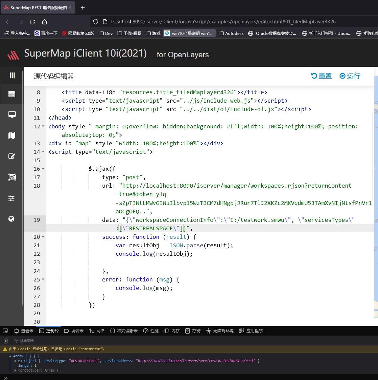The width and height of the screenshot is (378, 380).
Task: Collapse code fold at line 16
Action: click(x=43, y=169)
